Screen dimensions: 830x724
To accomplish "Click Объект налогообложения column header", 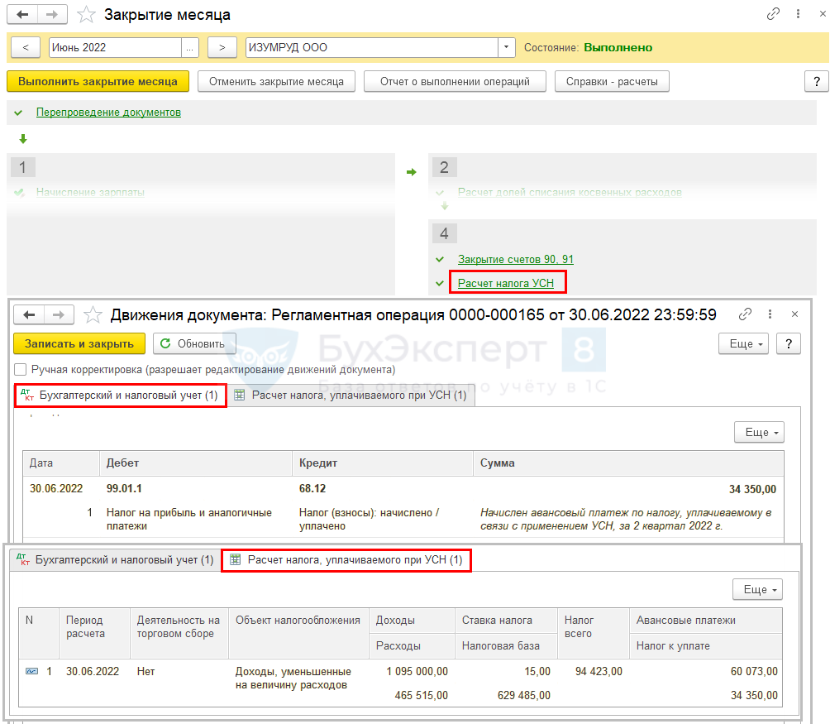I will pos(298,633).
